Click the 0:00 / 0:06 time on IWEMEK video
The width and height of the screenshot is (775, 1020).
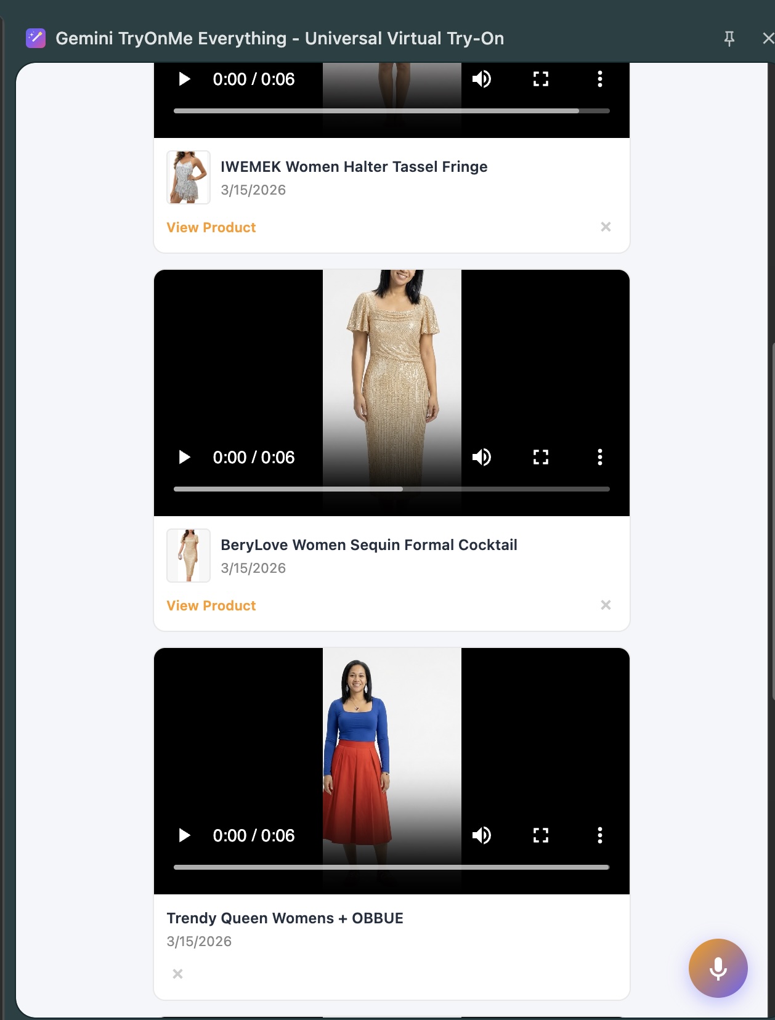254,79
